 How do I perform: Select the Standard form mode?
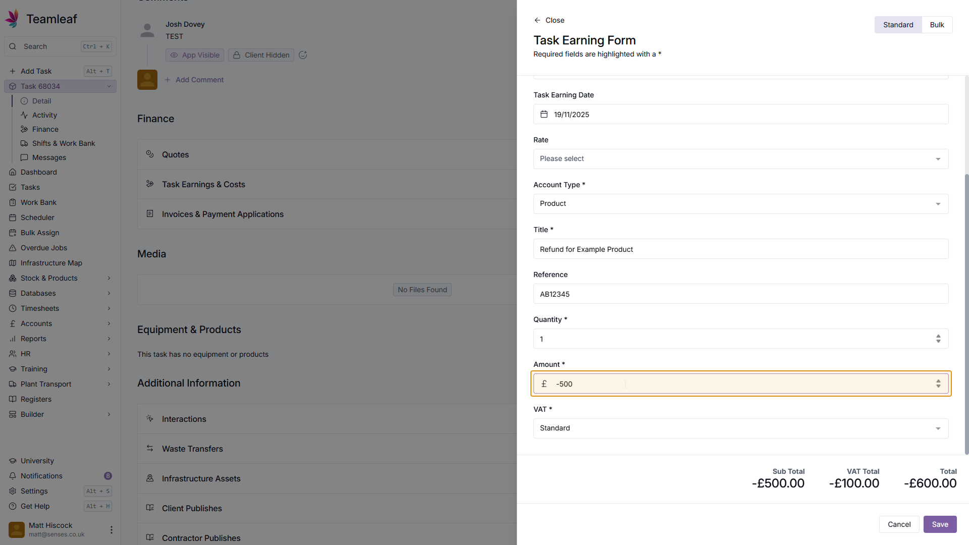coord(898,25)
